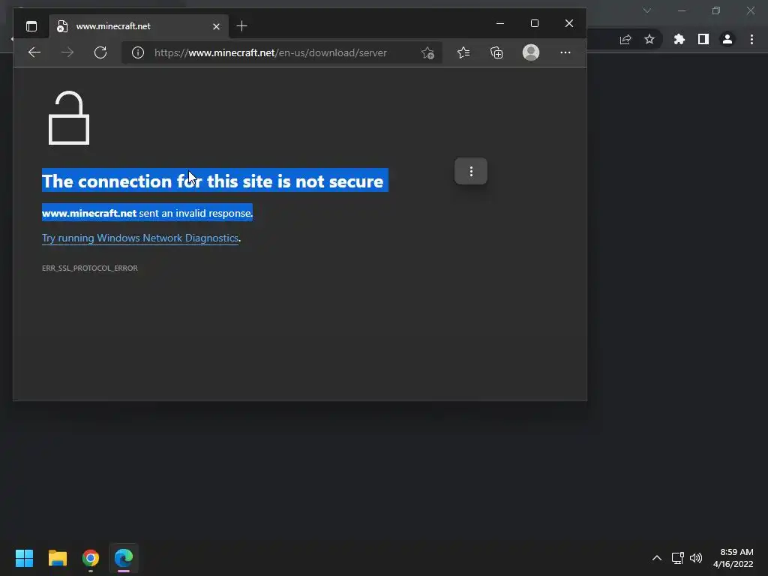Click the minecraft.net address bar URL
768x576 pixels.
point(270,53)
